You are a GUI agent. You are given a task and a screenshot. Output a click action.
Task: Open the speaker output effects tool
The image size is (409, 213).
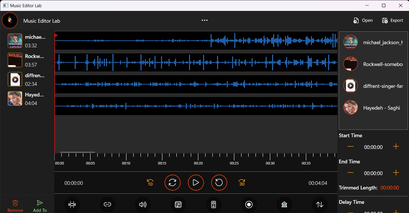(x=213, y=204)
